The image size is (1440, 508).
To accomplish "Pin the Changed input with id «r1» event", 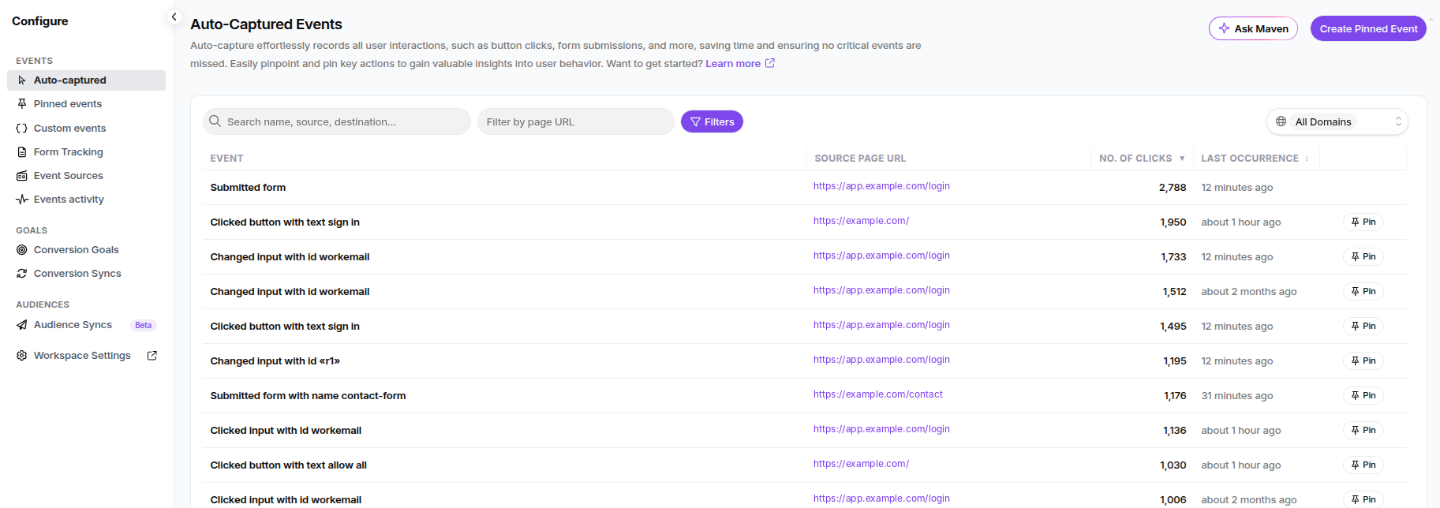I will (x=1363, y=361).
